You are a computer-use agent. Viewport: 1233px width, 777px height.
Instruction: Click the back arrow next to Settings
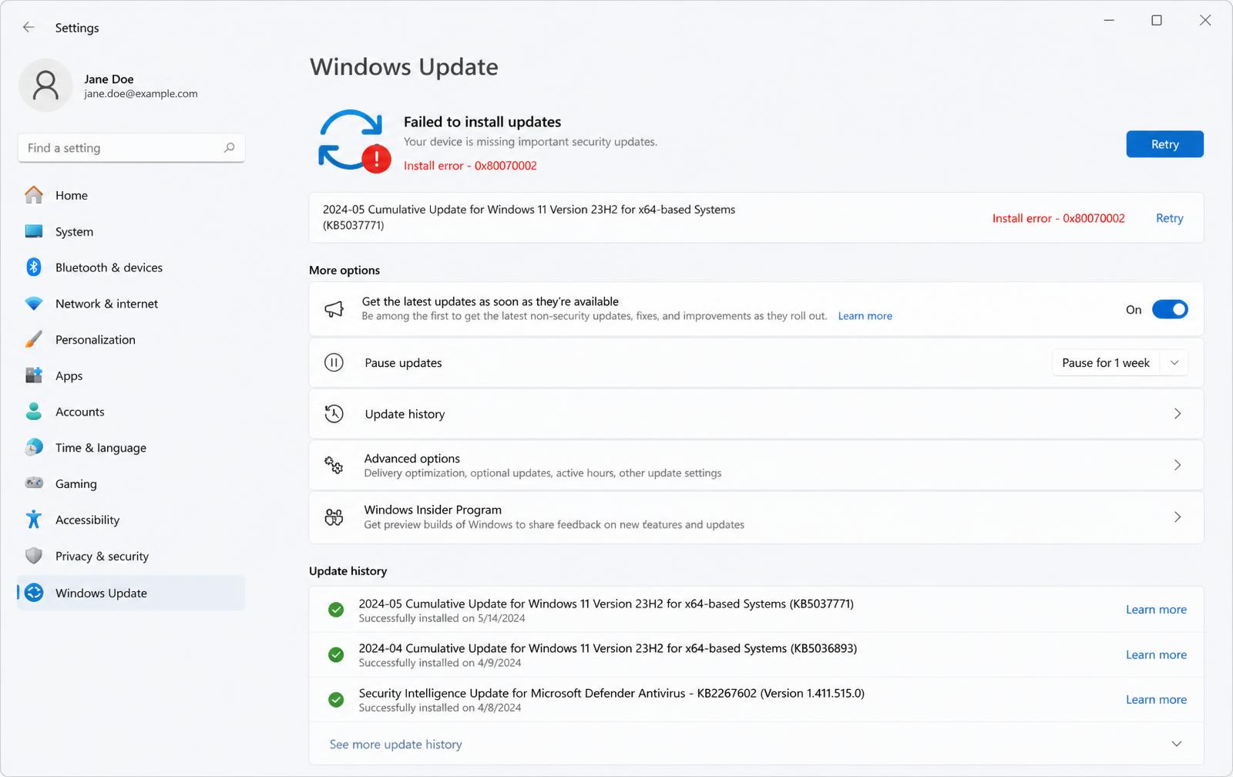[29, 27]
